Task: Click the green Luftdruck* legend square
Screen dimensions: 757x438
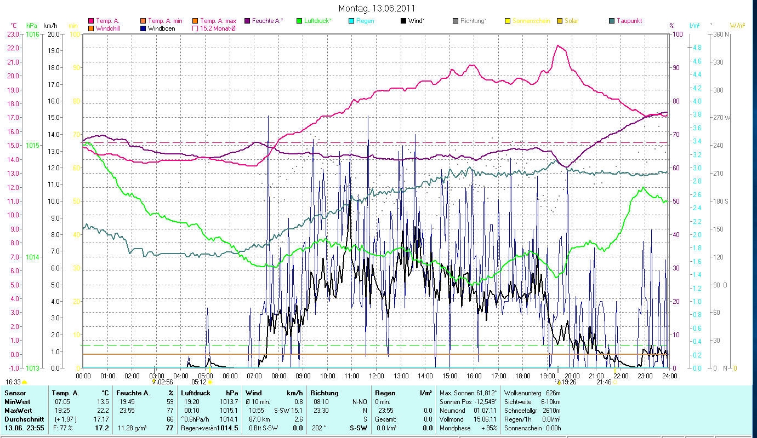Action: (x=299, y=21)
